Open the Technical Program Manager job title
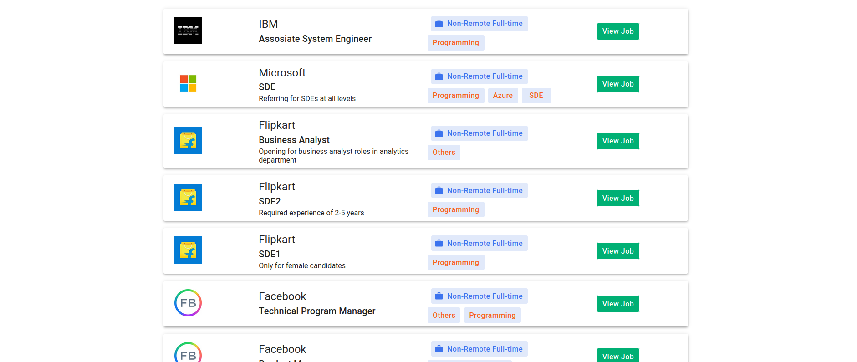This screenshot has height=362, width=857. click(x=317, y=311)
